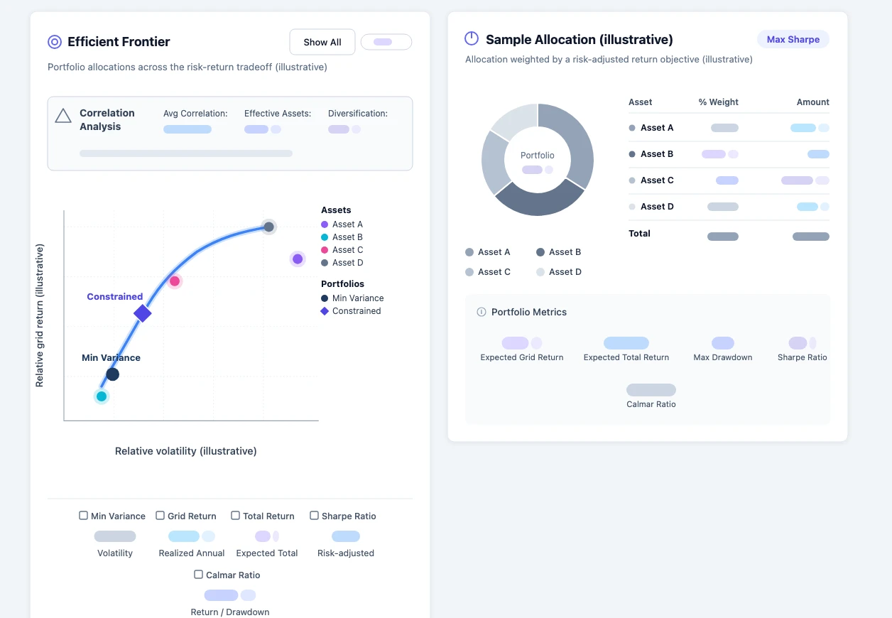Enable the Min Variance checkbox

pyautogui.click(x=84, y=516)
